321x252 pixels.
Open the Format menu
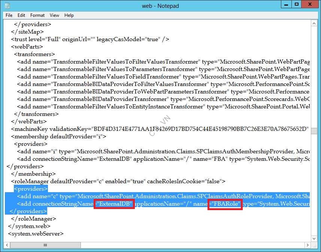pyautogui.click(x=37, y=15)
